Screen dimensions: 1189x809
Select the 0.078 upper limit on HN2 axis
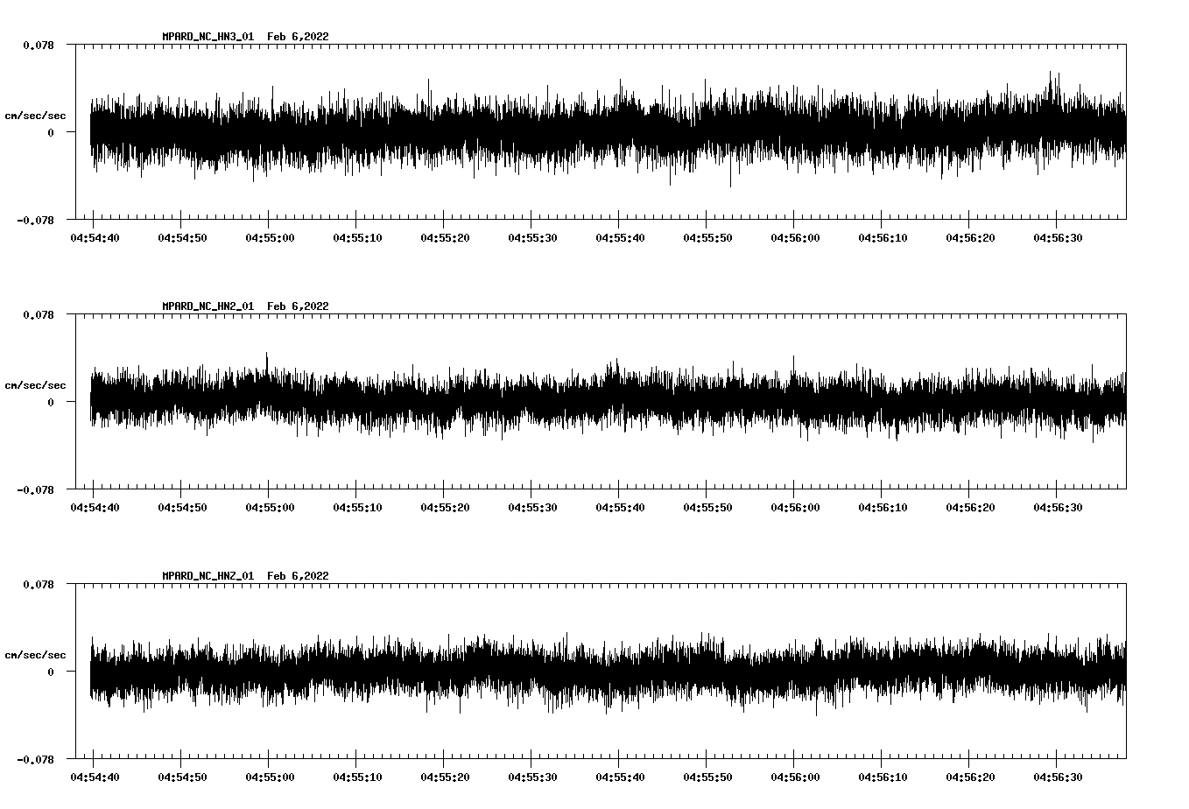38,314
